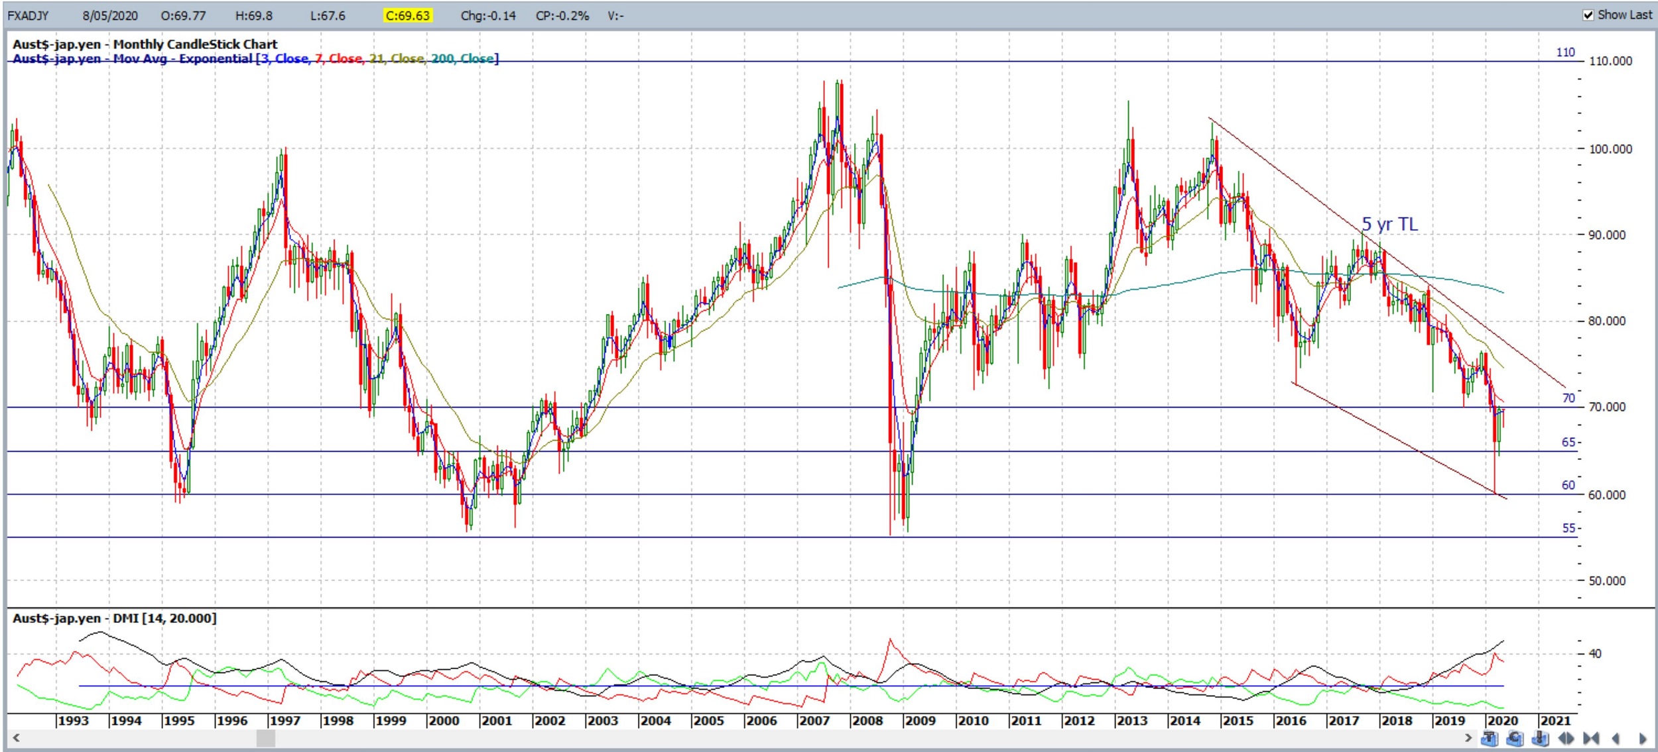Click the horizontal scrollbar left arrow
This screenshot has width=1658, height=752.
coord(16,737)
